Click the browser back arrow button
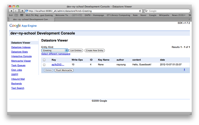This screenshot has height=125, width=199. coord(11,11)
